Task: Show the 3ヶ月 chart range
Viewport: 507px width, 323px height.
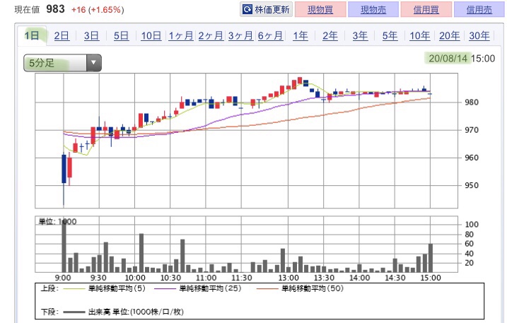Action: coord(240,35)
